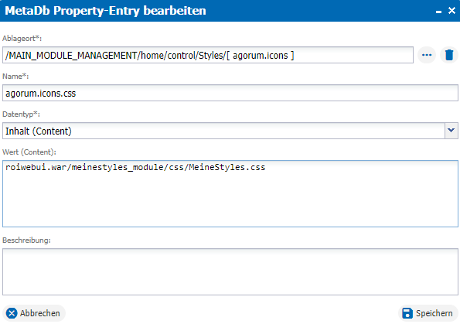The height and width of the screenshot is (324, 460).
Task: Place cursor in Wert (Content) text area
Action: pyautogui.click(x=230, y=193)
